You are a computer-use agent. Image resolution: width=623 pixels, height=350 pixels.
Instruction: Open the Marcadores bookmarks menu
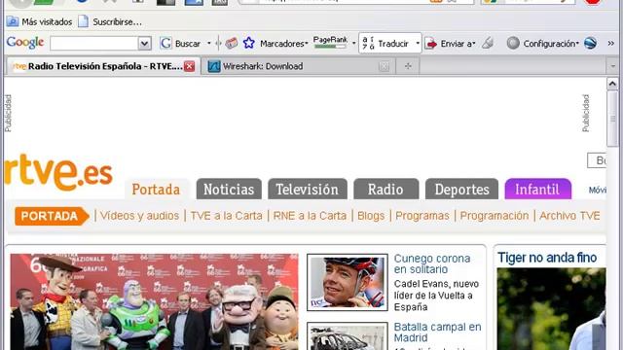click(x=283, y=44)
